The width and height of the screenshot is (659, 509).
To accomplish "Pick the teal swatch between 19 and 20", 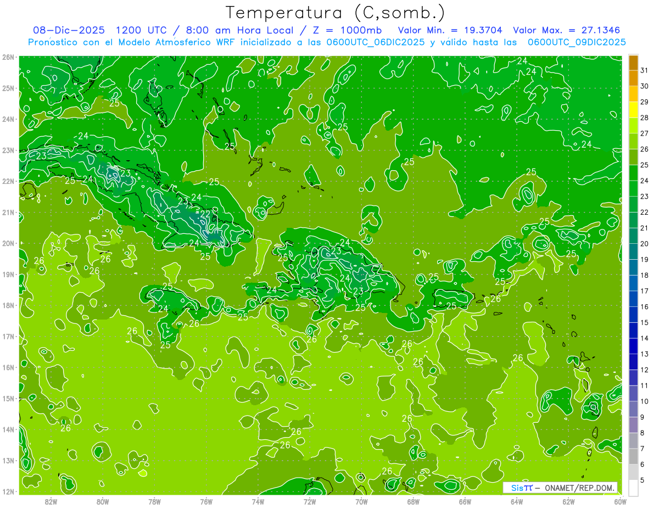I will 633,251.
